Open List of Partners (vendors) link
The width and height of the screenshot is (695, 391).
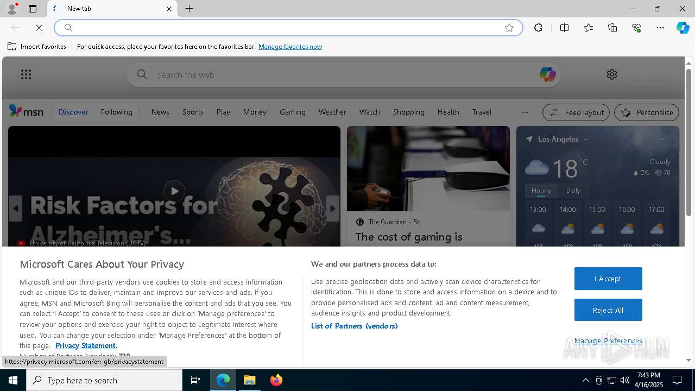355,326
